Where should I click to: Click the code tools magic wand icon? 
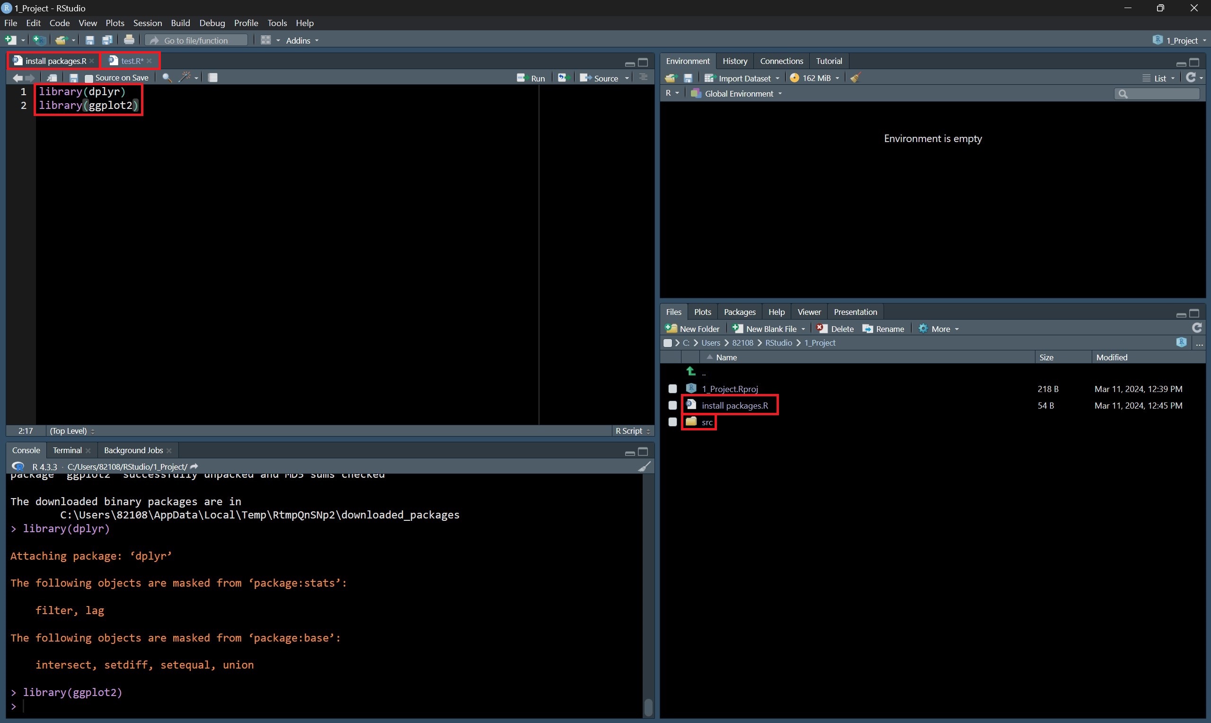[185, 78]
